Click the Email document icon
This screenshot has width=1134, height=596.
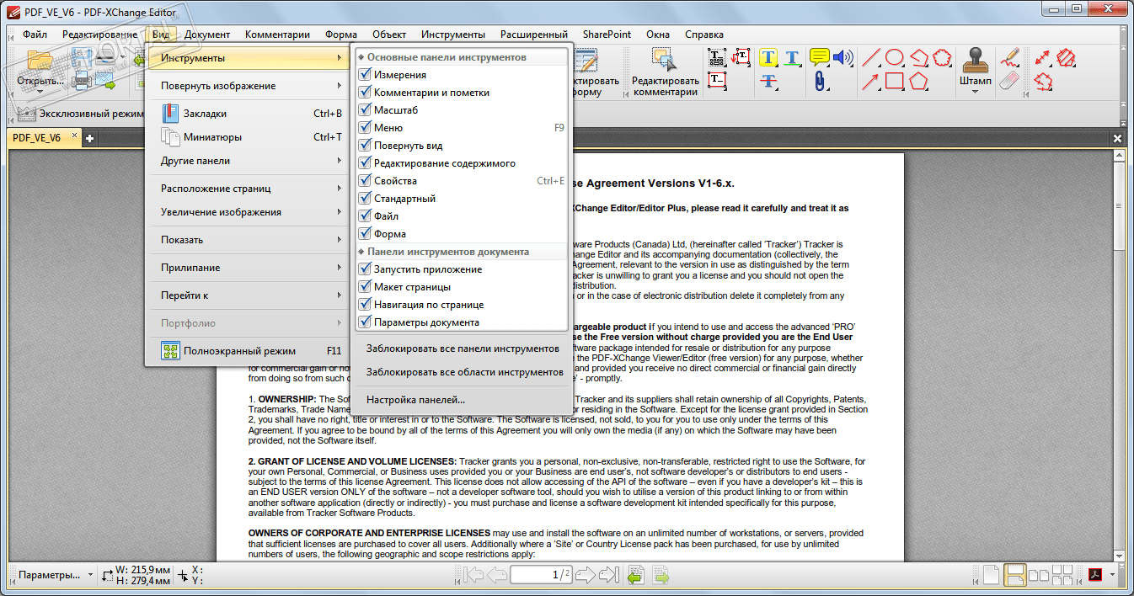104,81
